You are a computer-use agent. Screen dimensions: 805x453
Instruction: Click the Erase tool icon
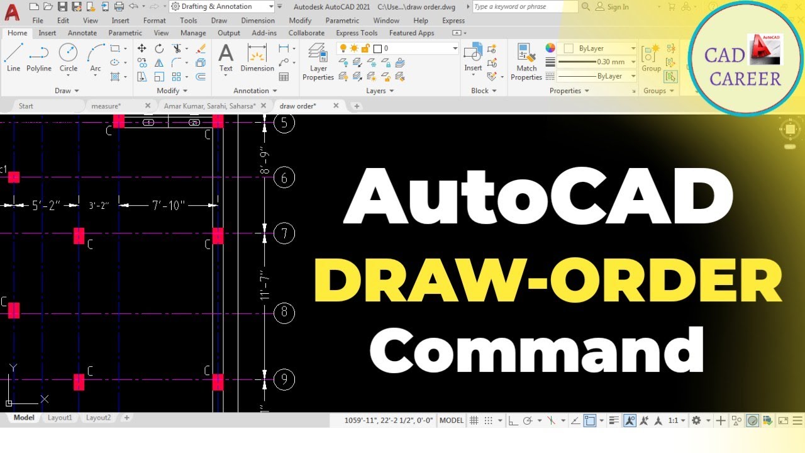201,48
